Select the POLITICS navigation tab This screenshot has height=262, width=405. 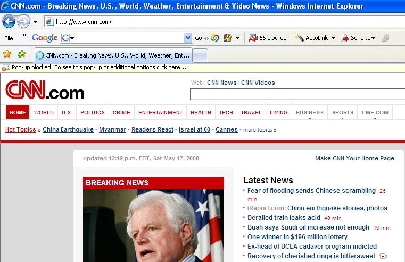point(93,112)
